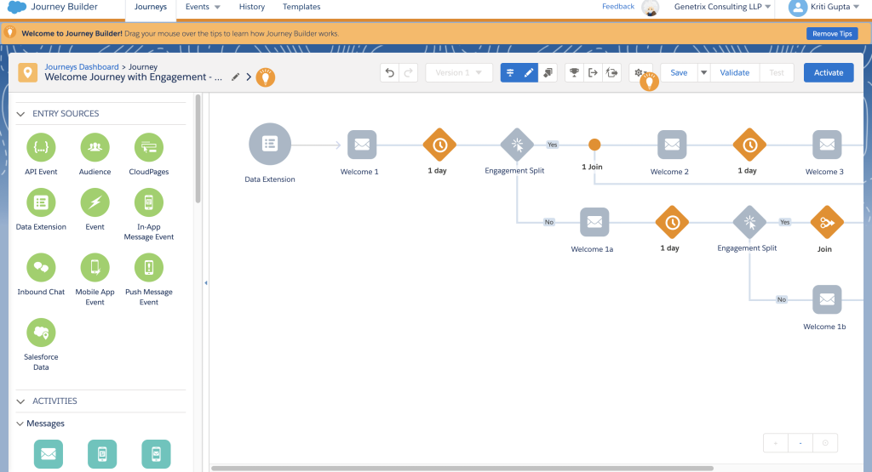The width and height of the screenshot is (872, 472).
Task: Select the first Engagement Split after Welcome 1
Action: 517,145
